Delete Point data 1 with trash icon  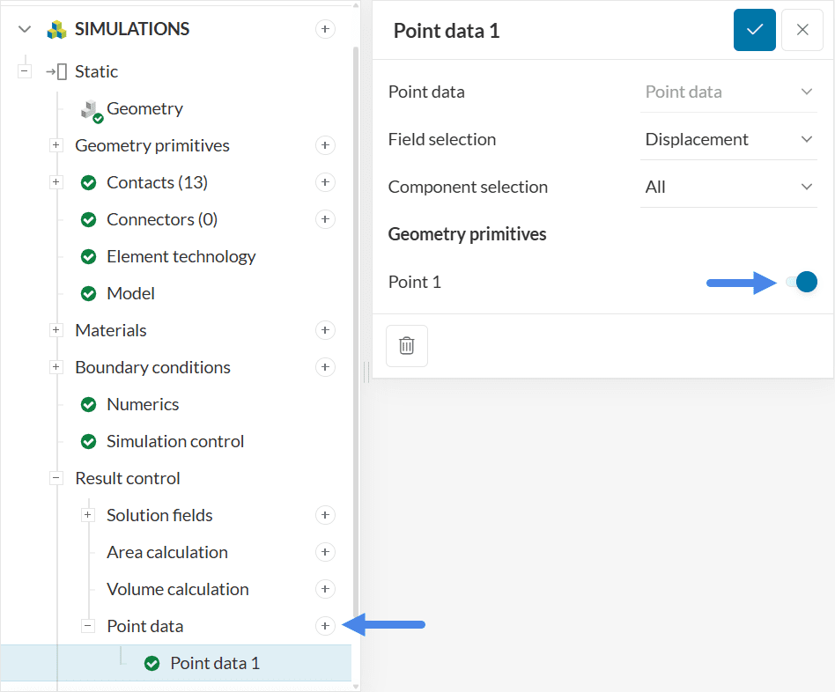click(407, 346)
